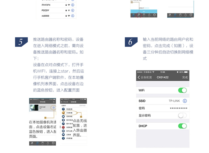Tap people icon under blue login button
Viewport: 209px width, 153px height.
click(x=133, y=15)
